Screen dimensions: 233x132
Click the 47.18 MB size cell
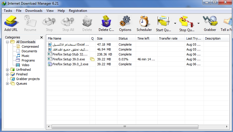[106, 44]
